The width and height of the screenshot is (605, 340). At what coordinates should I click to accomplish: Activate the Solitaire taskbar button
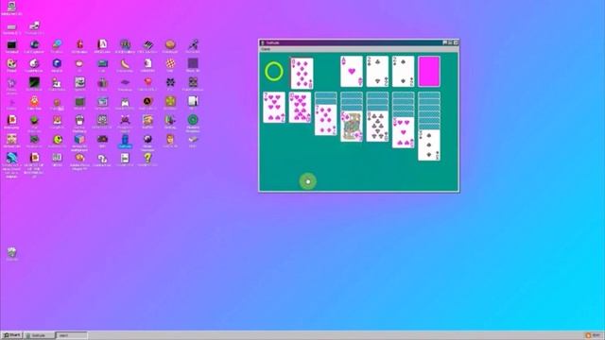point(39,335)
